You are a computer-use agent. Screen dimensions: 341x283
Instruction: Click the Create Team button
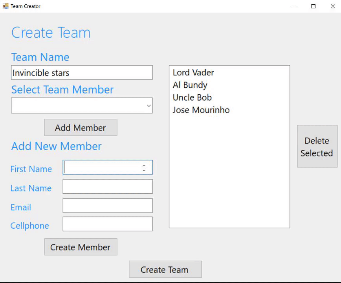[165, 269]
